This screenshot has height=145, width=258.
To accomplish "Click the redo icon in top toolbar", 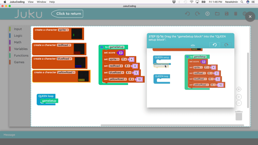I will click(197, 14).
